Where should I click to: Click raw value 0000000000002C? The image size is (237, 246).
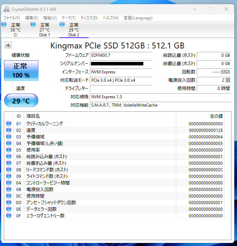(206, 170)
